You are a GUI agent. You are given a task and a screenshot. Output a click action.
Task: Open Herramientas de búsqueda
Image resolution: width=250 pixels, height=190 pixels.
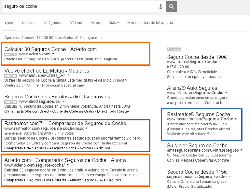[150, 23]
